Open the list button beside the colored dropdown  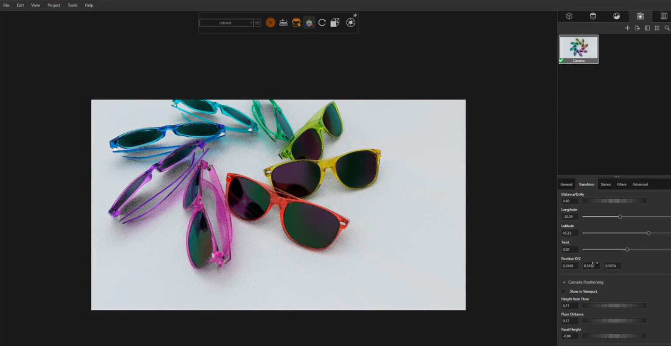(257, 22)
